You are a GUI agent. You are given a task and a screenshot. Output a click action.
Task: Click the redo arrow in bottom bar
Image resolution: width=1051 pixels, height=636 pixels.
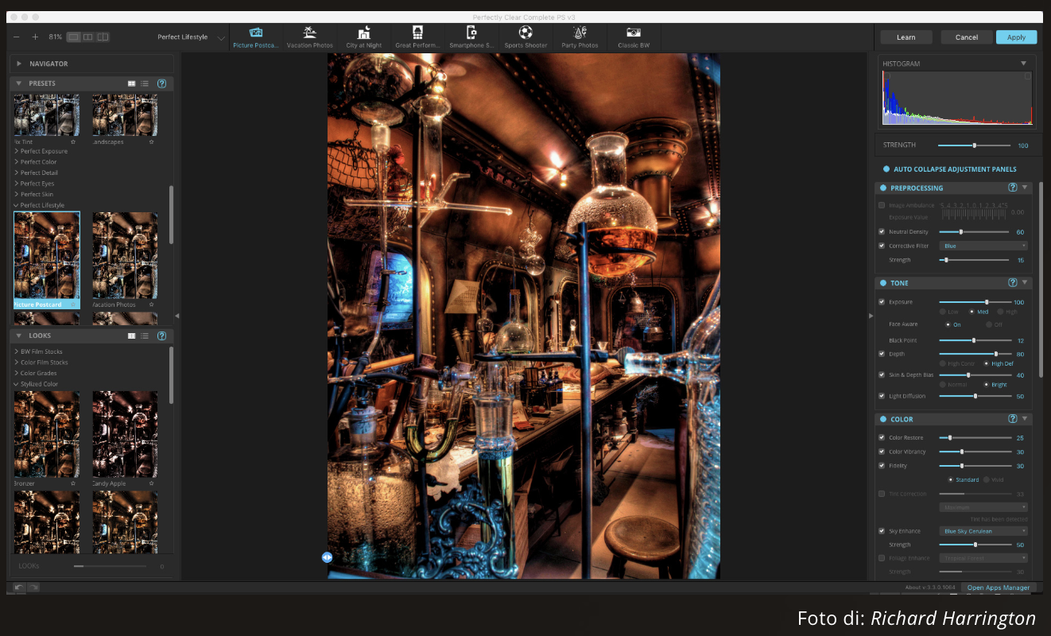click(x=33, y=588)
